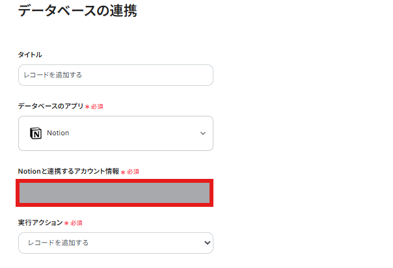This screenshot has width=393, height=268.
Task: Click the Notion text in app selector
Action: tap(58, 133)
